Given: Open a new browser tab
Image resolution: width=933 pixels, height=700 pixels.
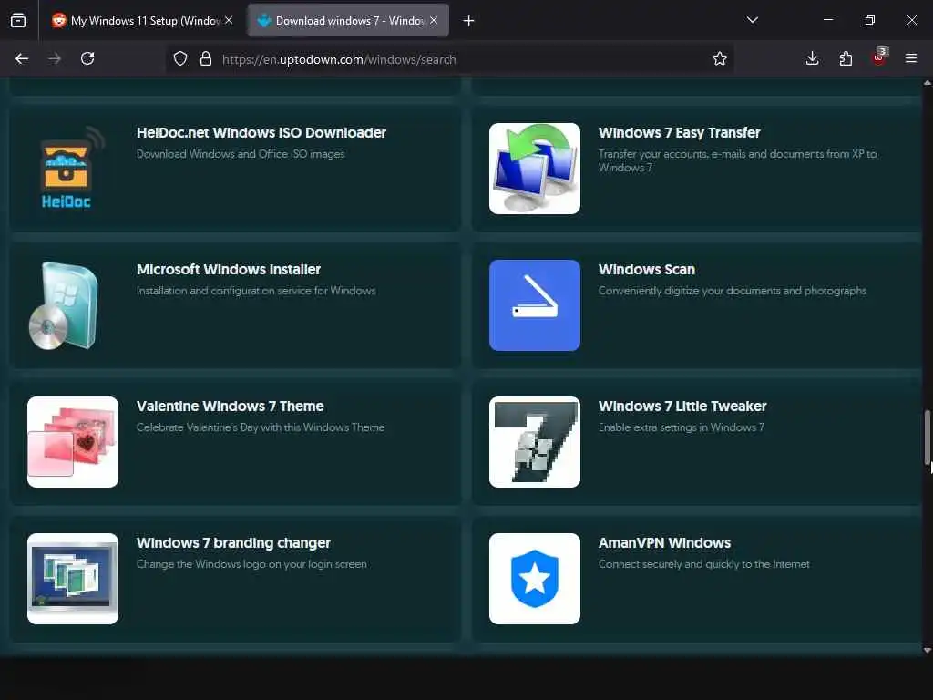Looking at the screenshot, I should coord(469,21).
